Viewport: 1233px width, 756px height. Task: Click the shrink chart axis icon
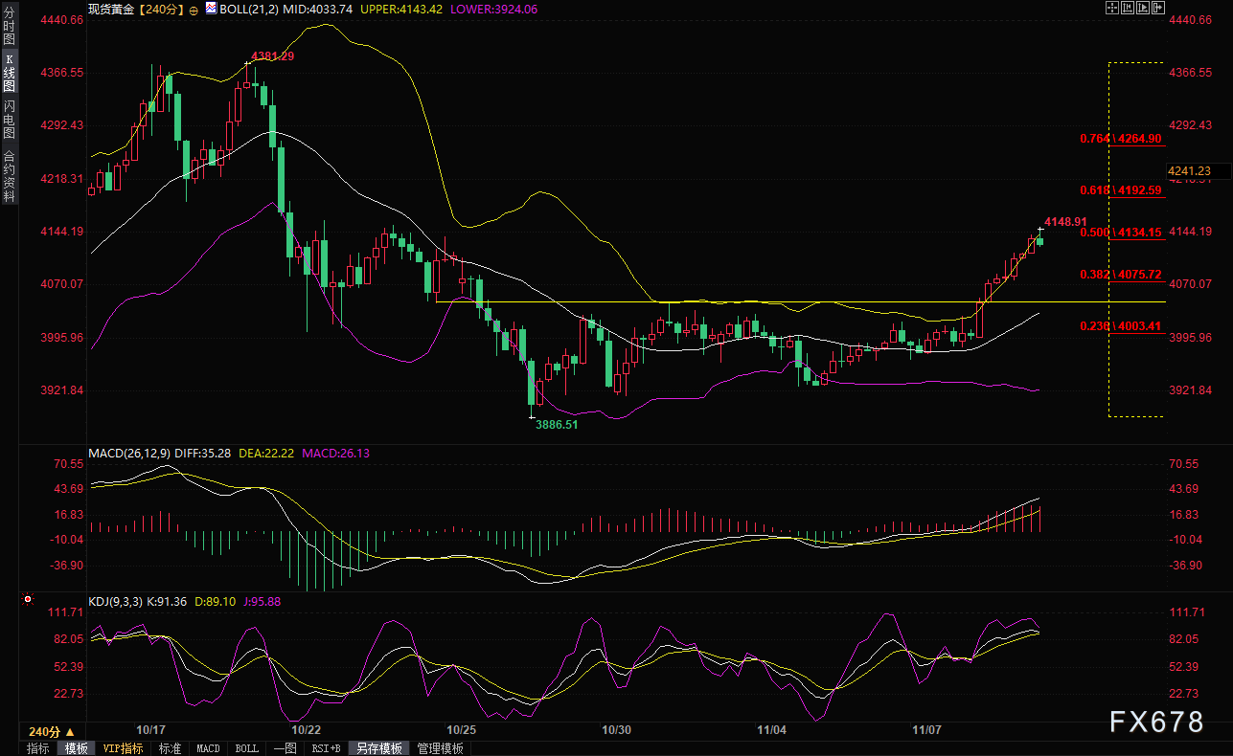click(x=1128, y=8)
